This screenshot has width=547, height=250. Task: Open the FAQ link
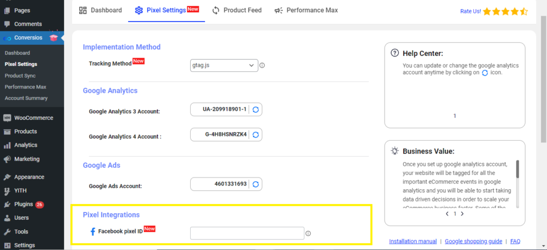(x=515, y=241)
